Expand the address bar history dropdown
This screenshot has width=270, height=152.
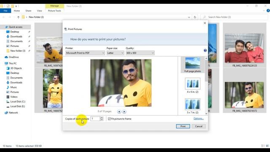coord(189,17)
